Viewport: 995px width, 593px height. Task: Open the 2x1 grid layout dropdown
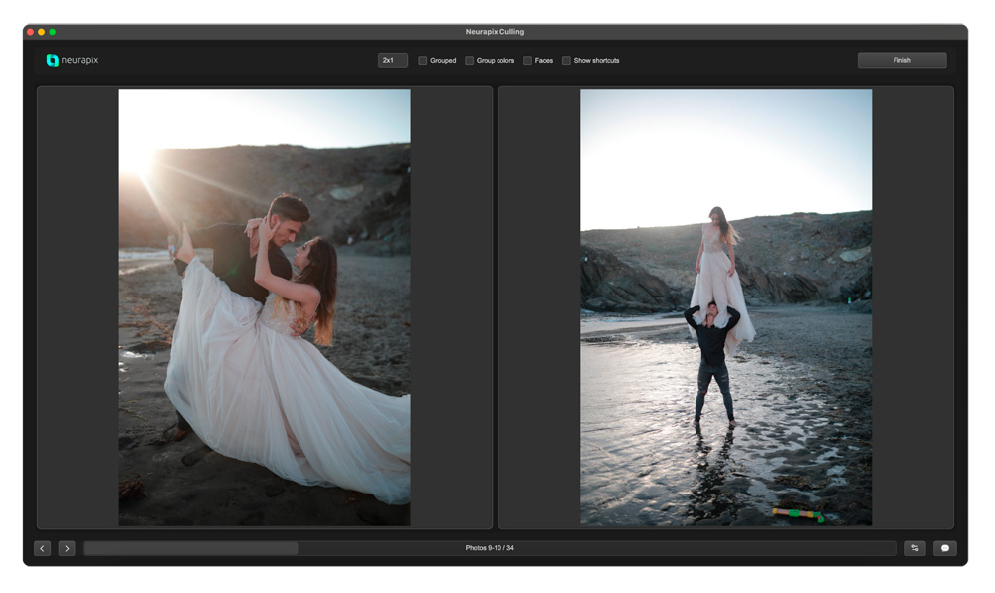tap(393, 61)
